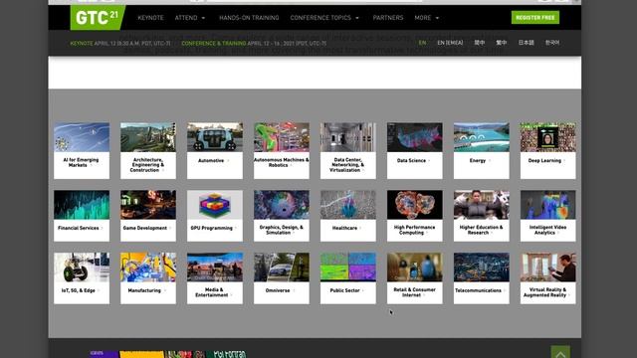Click the Public Sector card label
The height and width of the screenshot is (358, 637).
345,290
